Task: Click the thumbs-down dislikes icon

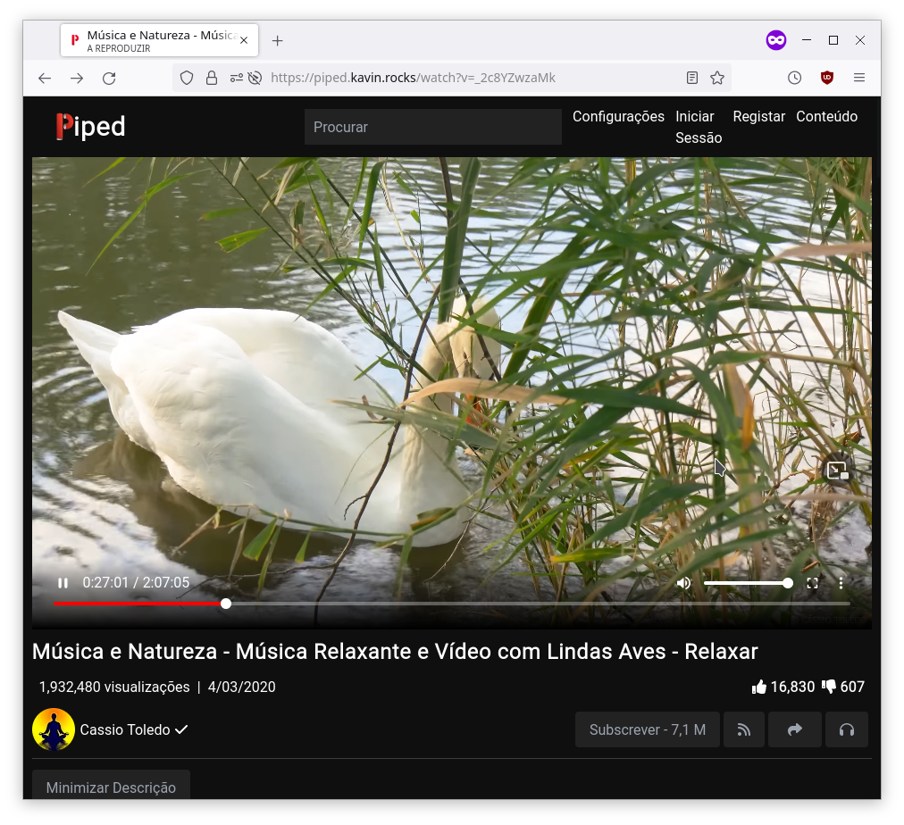Action: tap(828, 687)
